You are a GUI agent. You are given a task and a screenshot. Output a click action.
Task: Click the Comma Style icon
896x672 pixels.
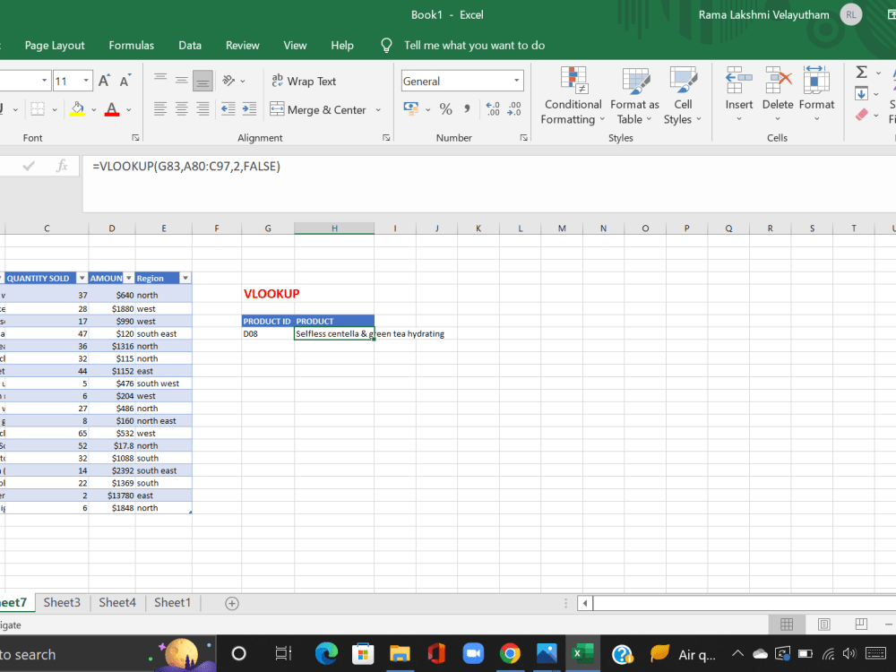(x=466, y=108)
